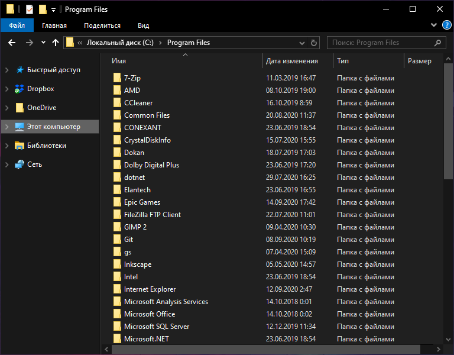The width and height of the screenshot is (454, 355).
Task: Select the Dropbox icon in sidebar
Action: 19,89
